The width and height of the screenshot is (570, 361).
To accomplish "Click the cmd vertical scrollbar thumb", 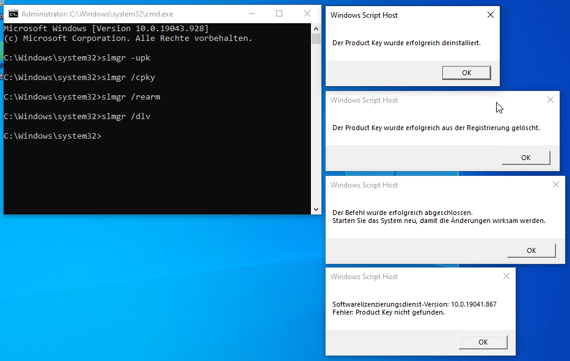I will click(316, 38).
